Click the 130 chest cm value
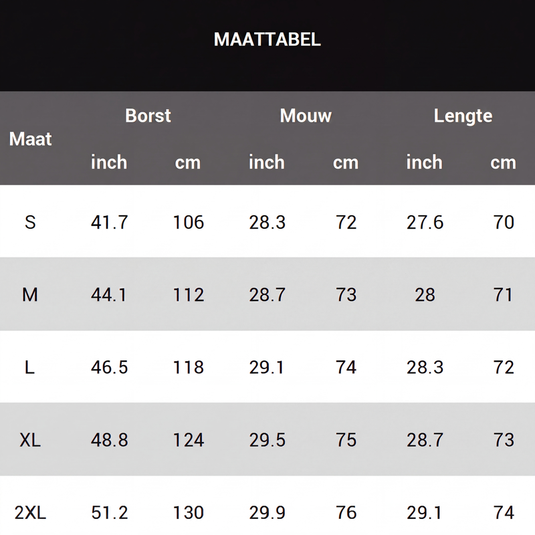The image size is (535, 535). 189,512
